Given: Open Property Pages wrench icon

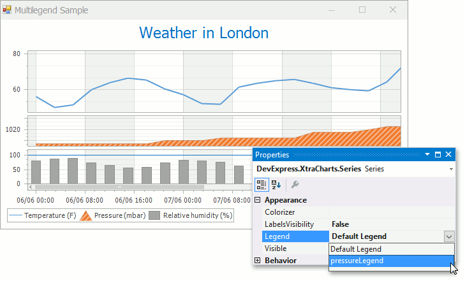Looking at the screenshot, I should [295, 185].
